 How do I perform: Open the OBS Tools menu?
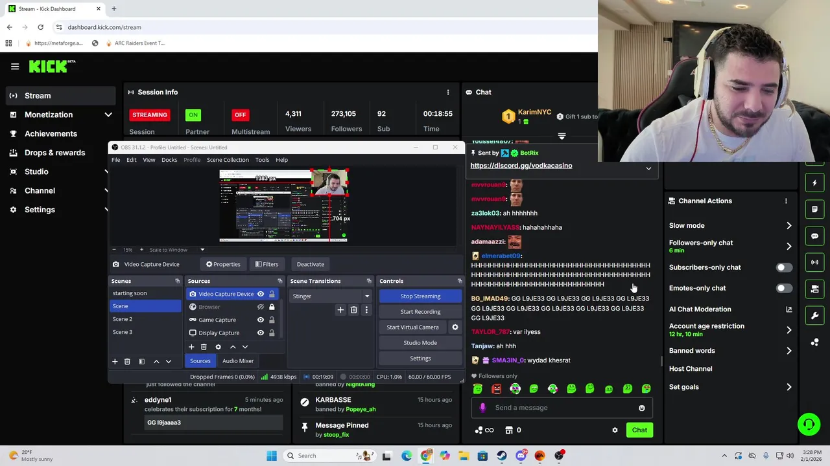click(x=262, y=160)
